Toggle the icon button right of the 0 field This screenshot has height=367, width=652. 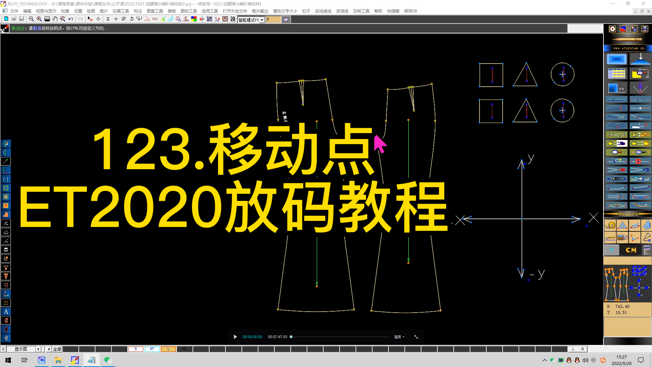pyautogui.click(x=286, y=20)
